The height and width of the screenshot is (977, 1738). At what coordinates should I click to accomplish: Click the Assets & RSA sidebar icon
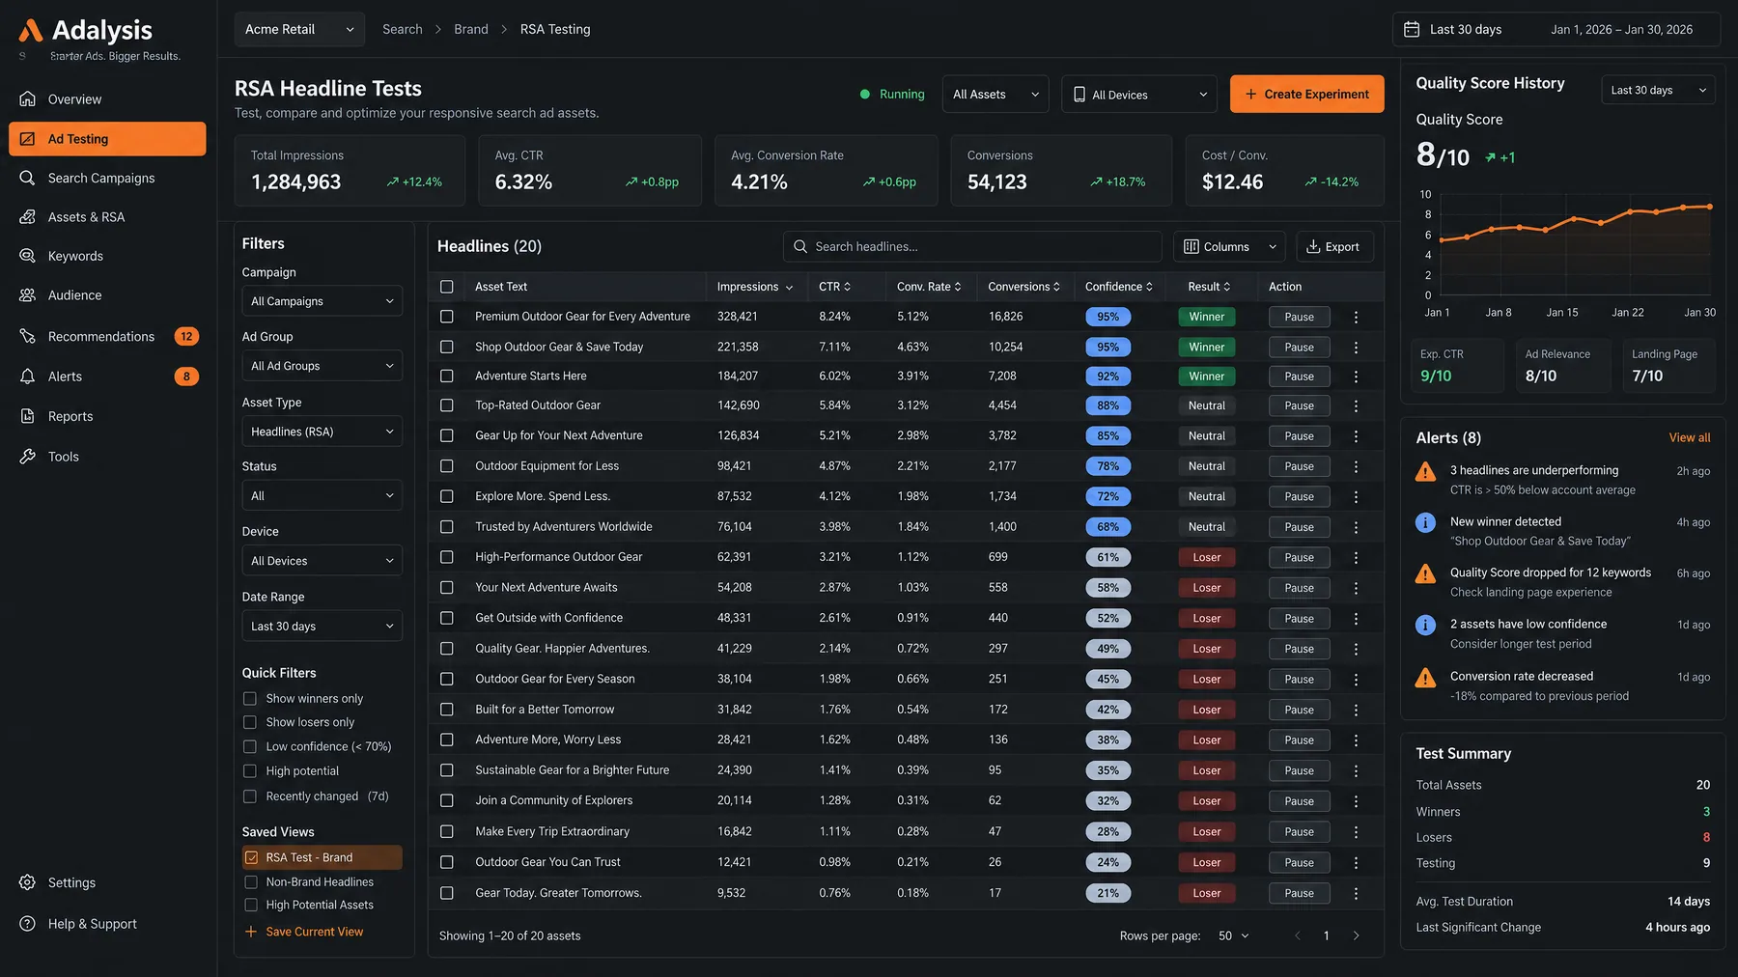tap(28, 216)
